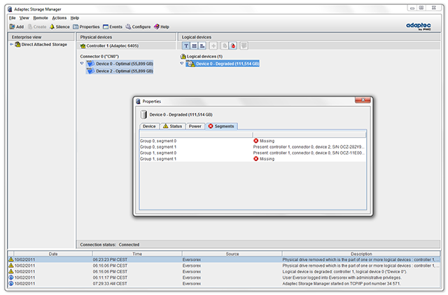The width and height of the screenshot is (448, 295).
Task: Select Direct Attached Storage in Enterprise view
Action: [44, 45]
